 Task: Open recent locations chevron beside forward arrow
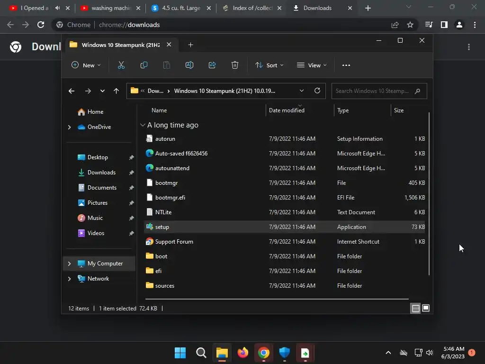pos(102,91)
